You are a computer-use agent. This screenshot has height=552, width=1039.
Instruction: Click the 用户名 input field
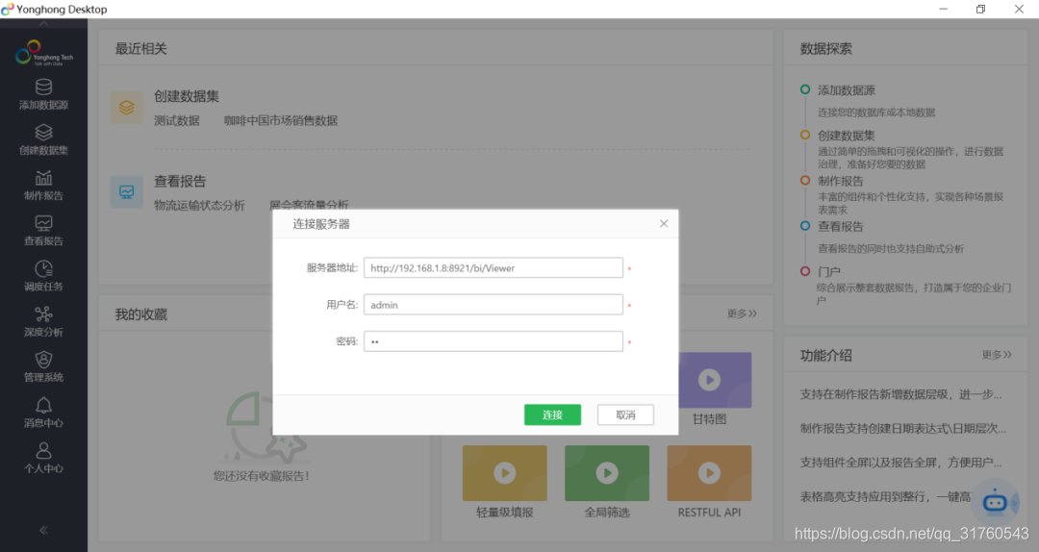(x=493, y=305)
